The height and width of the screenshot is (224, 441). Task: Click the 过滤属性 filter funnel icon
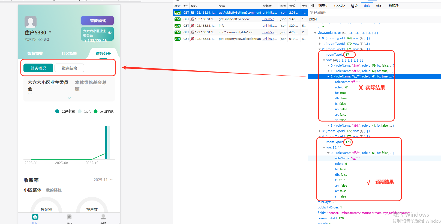[x=311, y=13]
